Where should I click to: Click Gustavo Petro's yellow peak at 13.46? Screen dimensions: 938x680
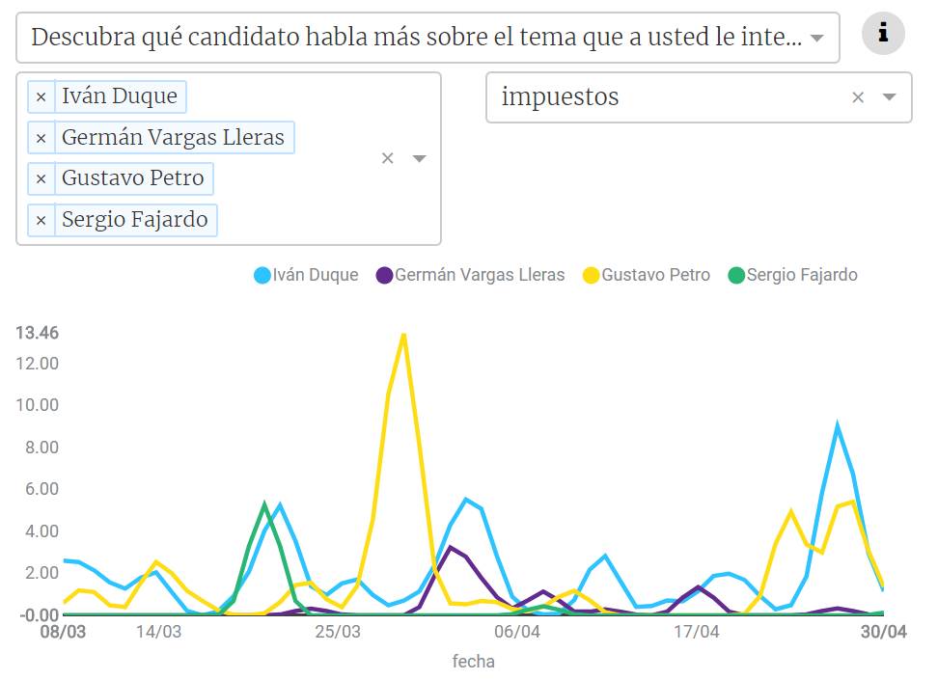(x=403, y=335)
